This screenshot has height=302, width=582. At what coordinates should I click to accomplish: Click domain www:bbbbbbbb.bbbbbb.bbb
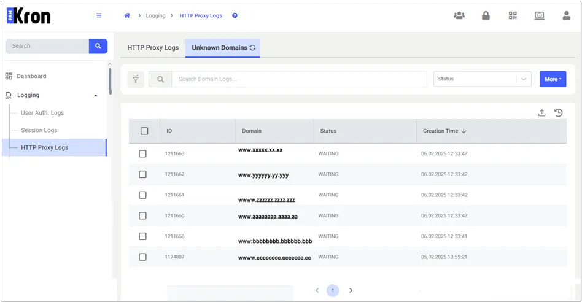275,241
